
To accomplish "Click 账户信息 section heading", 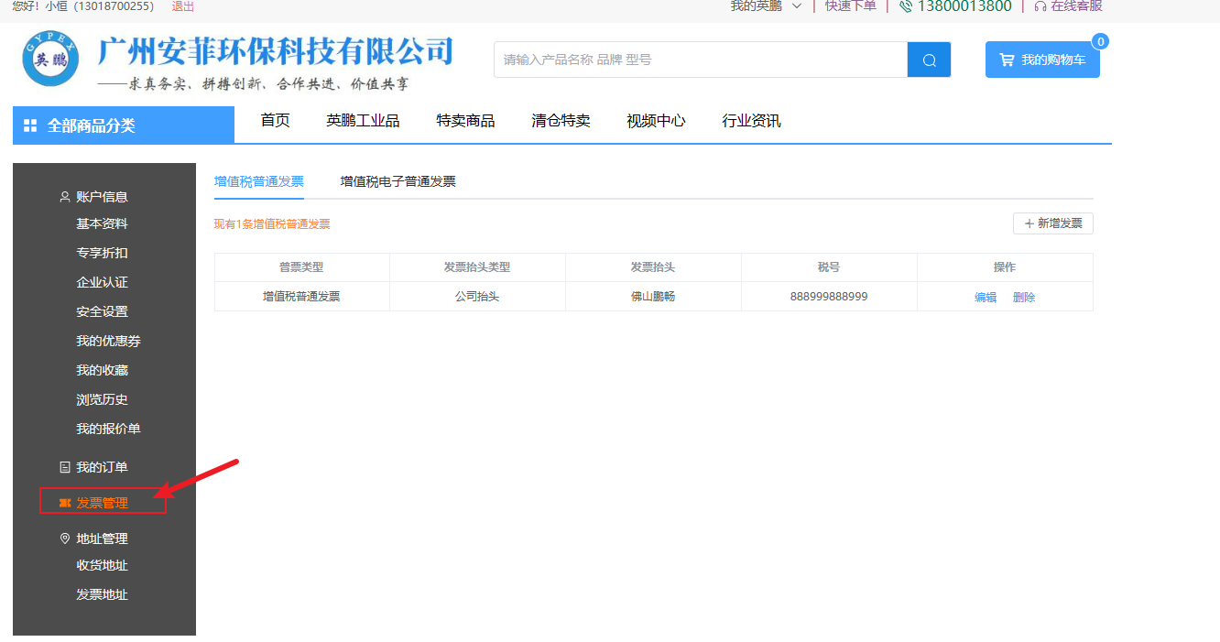I will 102,196.
